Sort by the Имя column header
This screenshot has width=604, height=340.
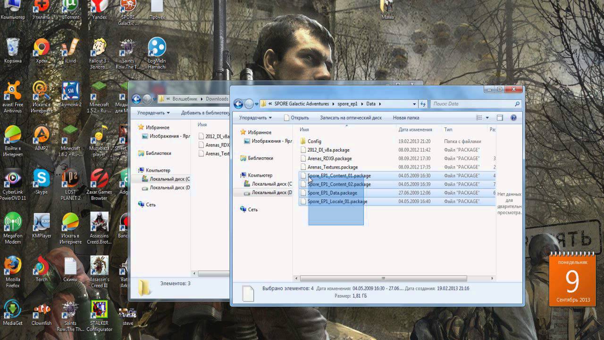coord(347,129)
